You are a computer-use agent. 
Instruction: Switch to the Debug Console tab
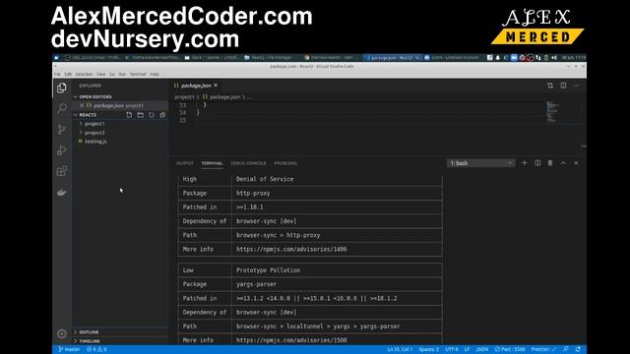(x=248, y=163)
